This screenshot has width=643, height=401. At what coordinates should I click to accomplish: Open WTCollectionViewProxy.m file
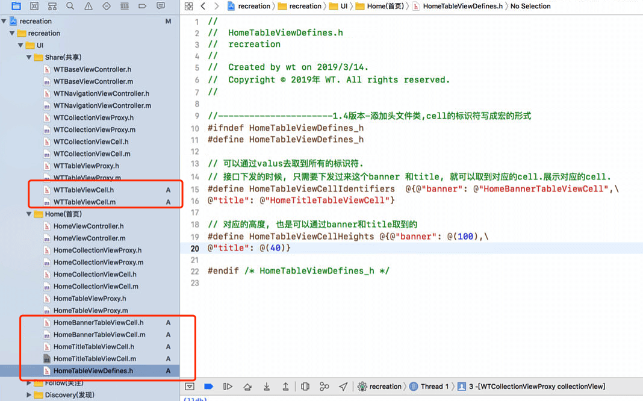[x=95, y=129]
